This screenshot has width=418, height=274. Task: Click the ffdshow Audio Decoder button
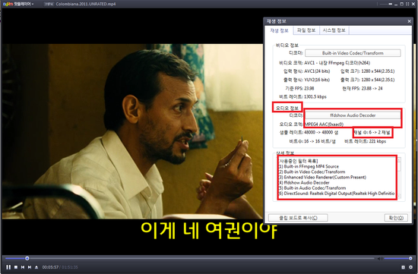tap(353, 115)
